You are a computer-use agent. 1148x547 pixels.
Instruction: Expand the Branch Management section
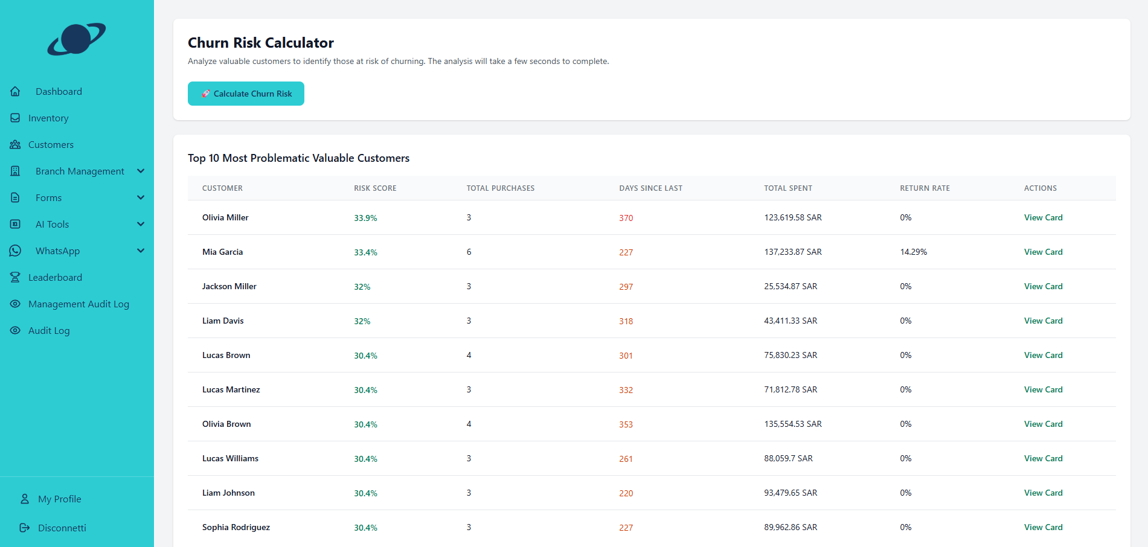pyautogui.click(x=141, y=171)
